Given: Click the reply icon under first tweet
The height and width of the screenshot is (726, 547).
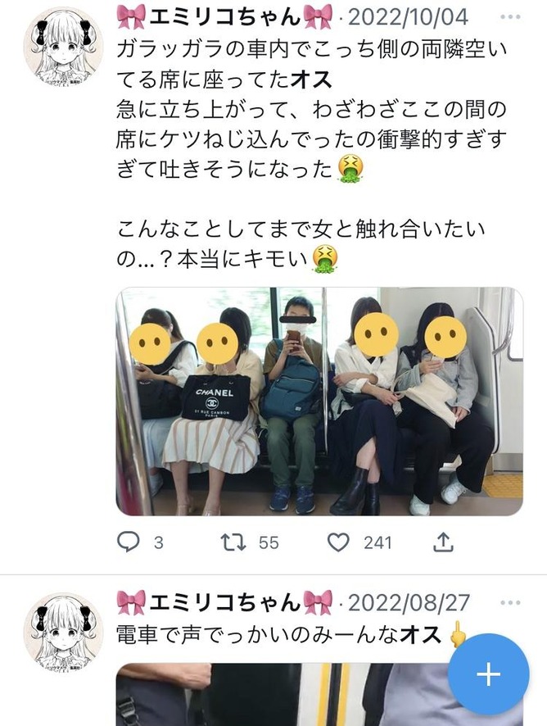Looking at the screenshot, I should point(129,542).
